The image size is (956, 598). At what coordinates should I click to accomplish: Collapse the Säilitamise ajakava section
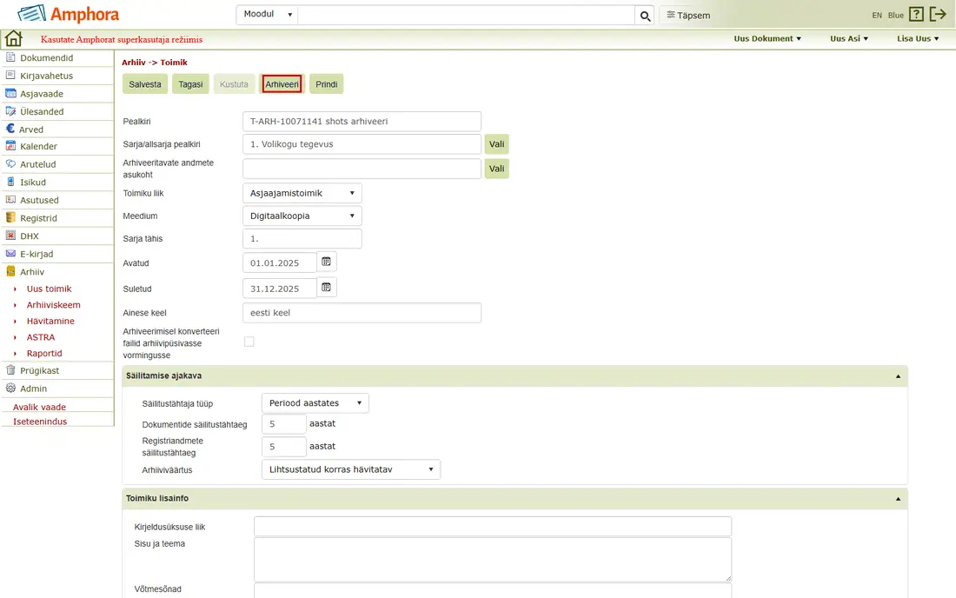898,376
